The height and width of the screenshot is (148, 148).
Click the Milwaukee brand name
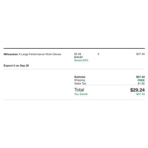click(x=11, y=54)
